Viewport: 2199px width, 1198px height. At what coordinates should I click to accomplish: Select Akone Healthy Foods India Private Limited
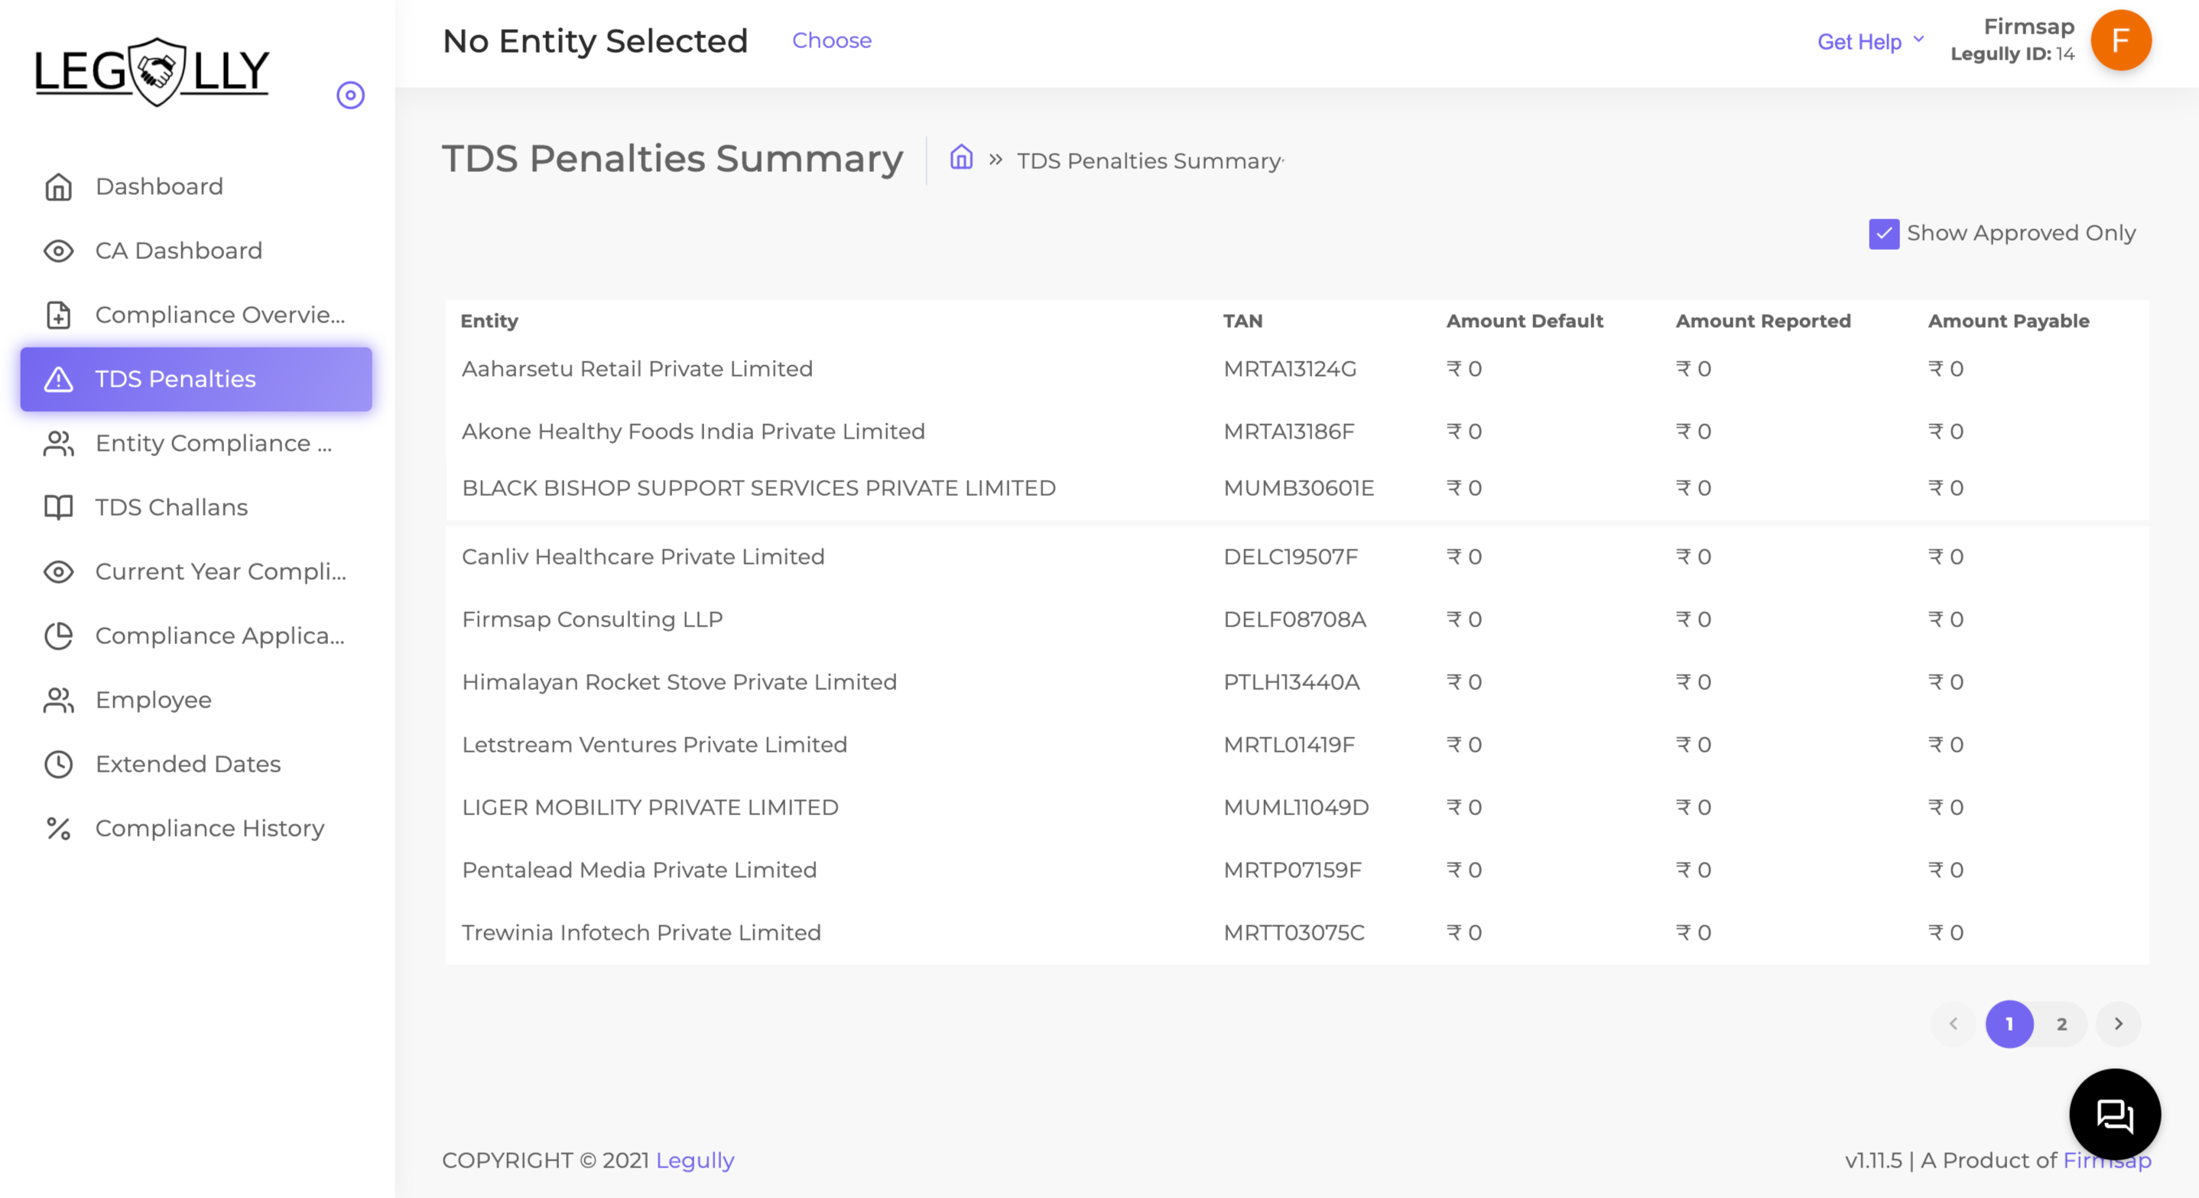coord(1297,431)
